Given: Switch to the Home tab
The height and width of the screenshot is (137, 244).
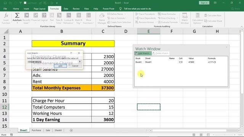Looking at the screenshot, I should [16, 9].
